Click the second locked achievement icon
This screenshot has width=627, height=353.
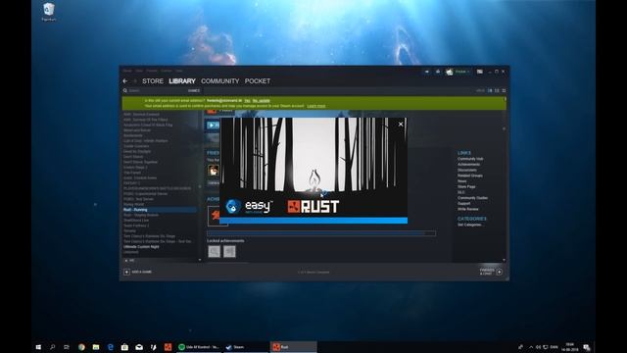[229, 251]
